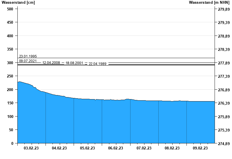Select the 09.07.2021 reference level label
232x159 pixels.
(28, 61)
